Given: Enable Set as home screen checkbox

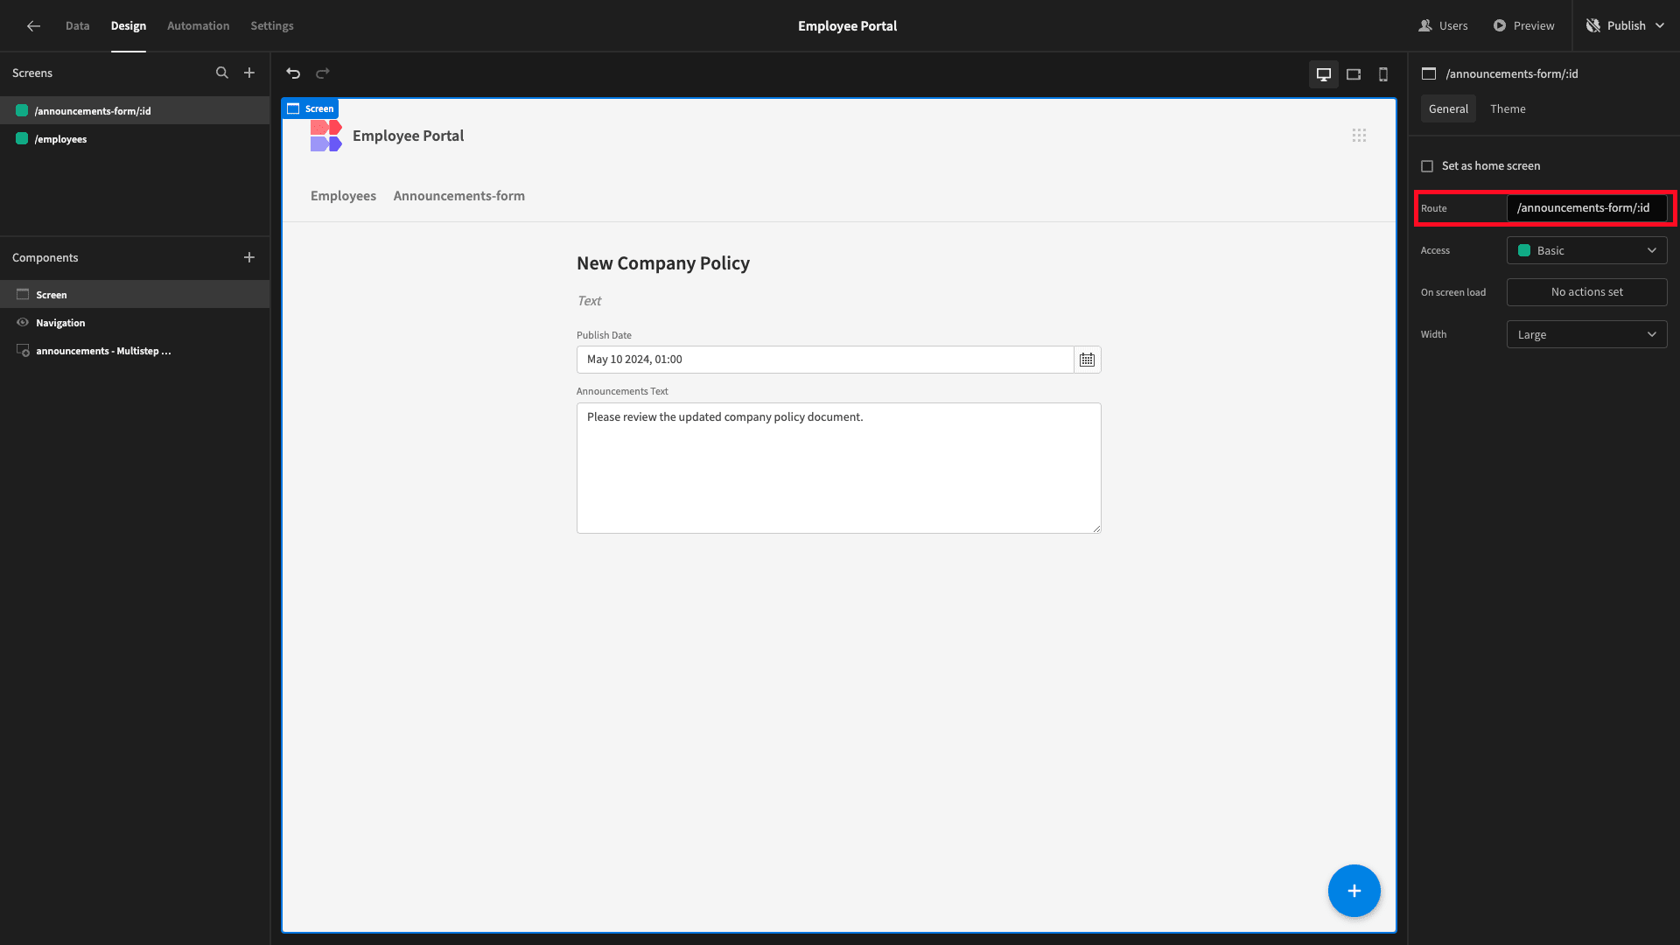Looking at the screenshot, I should (1427, 166).
